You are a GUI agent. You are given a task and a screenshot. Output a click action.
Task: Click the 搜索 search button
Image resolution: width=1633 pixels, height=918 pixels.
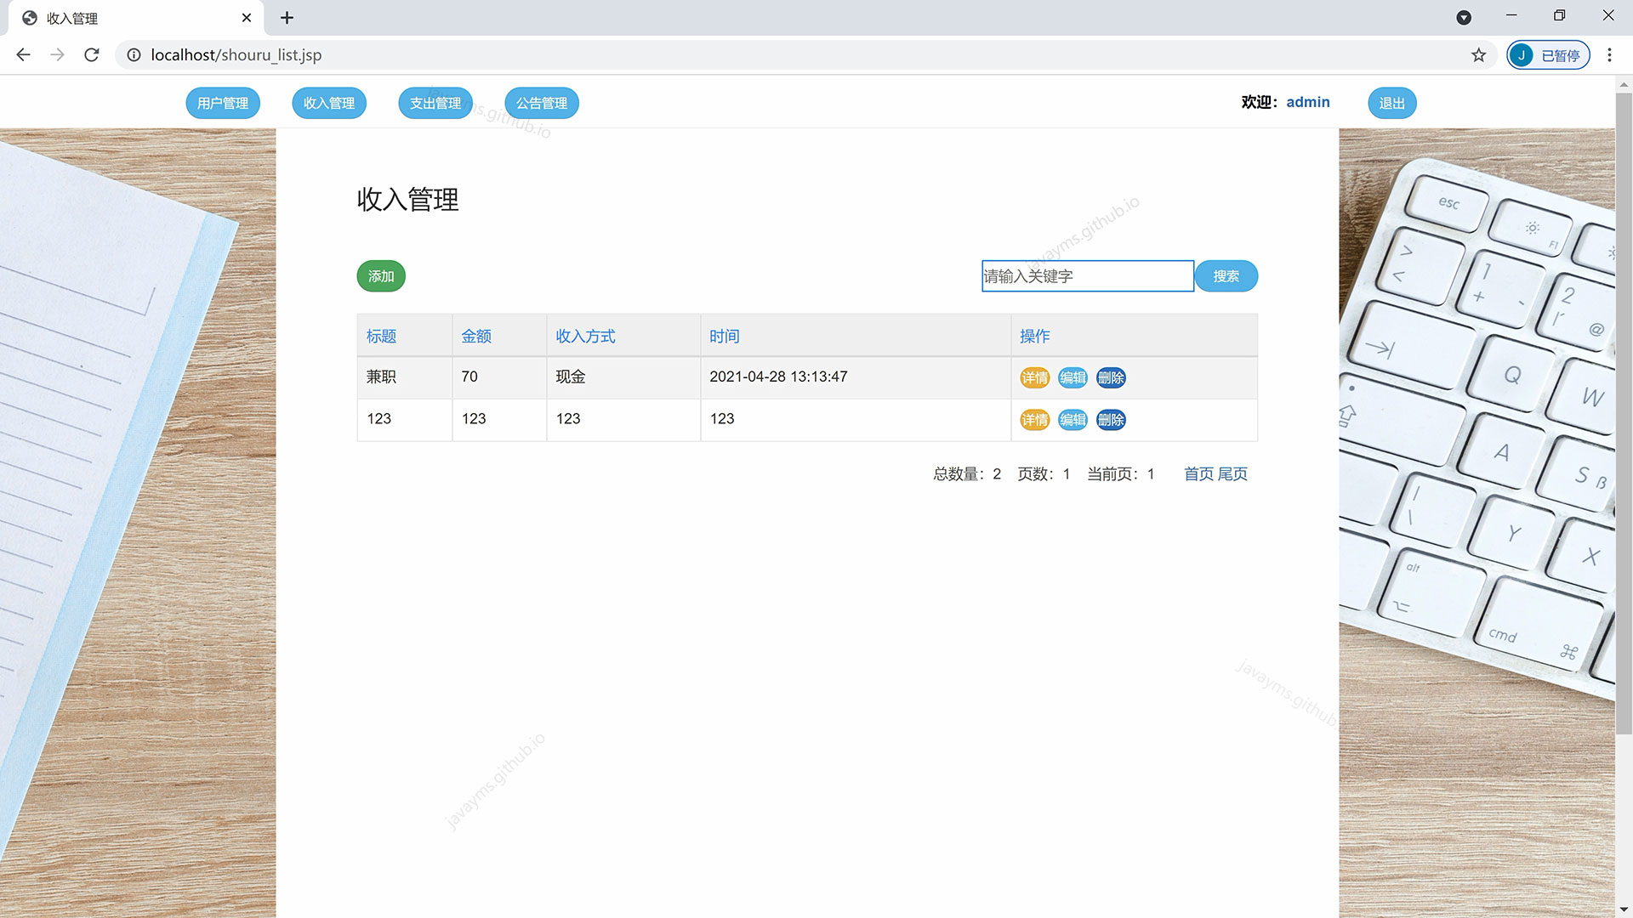1226,276
